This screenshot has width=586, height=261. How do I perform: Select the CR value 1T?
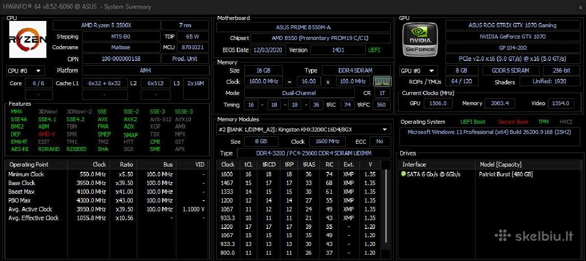382,93
